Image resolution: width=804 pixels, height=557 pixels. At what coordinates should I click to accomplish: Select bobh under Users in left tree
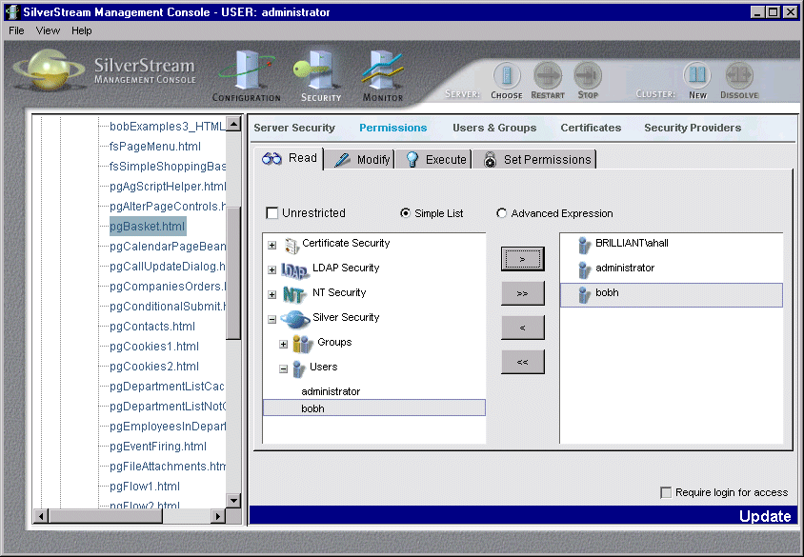(x=373, y=408)
